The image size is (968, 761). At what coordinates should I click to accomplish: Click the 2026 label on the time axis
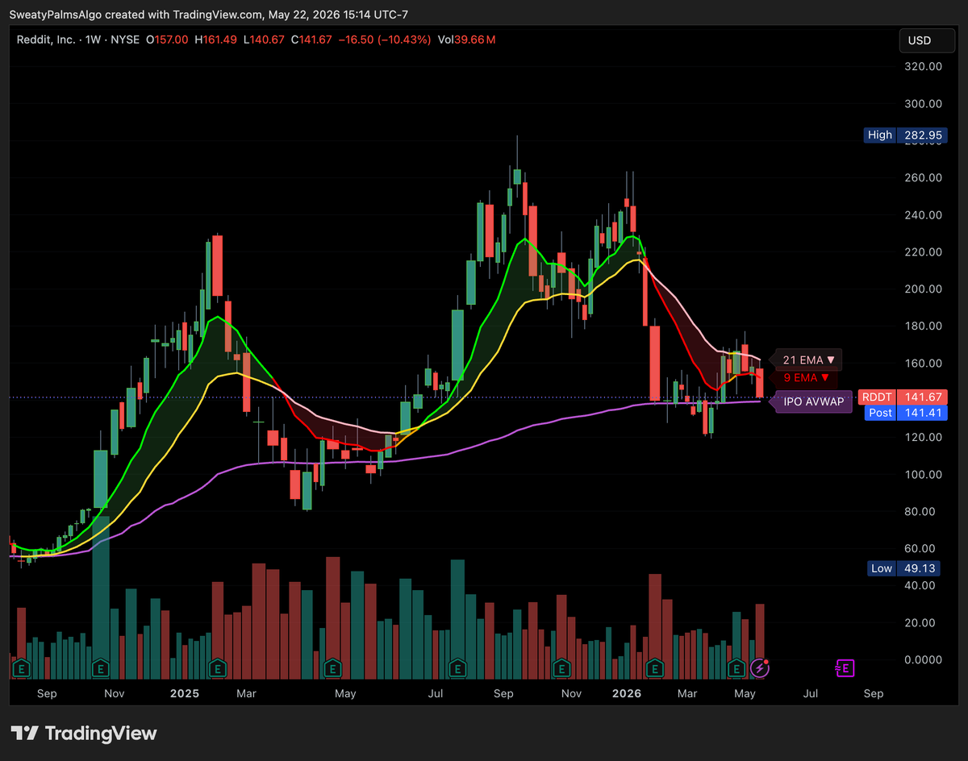pos(626,693)
